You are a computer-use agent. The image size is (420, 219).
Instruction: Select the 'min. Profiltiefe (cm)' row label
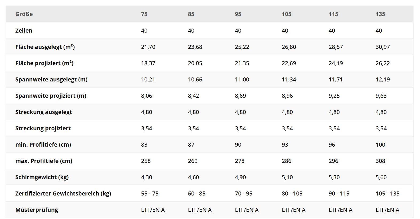tap(43, 145)
